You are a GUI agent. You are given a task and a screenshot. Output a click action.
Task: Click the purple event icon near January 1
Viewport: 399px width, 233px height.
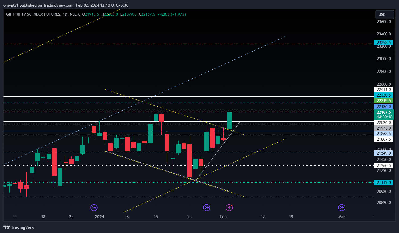point(94,207)
